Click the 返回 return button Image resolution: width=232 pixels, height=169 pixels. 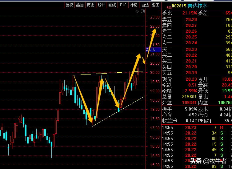click(155, 5)
